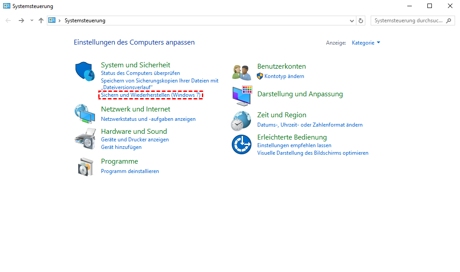Open Kontotyp ändern link
Image resolution: width=460 pixels, height=272 pixels.
[284, 76]
